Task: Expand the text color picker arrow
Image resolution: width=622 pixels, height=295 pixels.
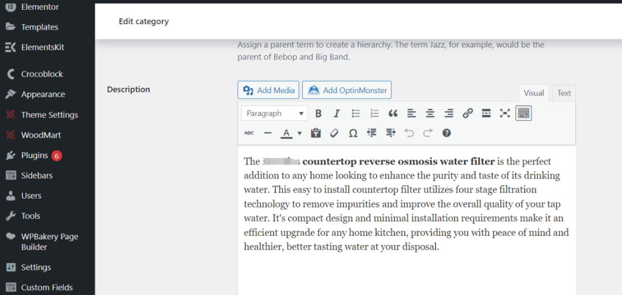Action: coord(299,133)
